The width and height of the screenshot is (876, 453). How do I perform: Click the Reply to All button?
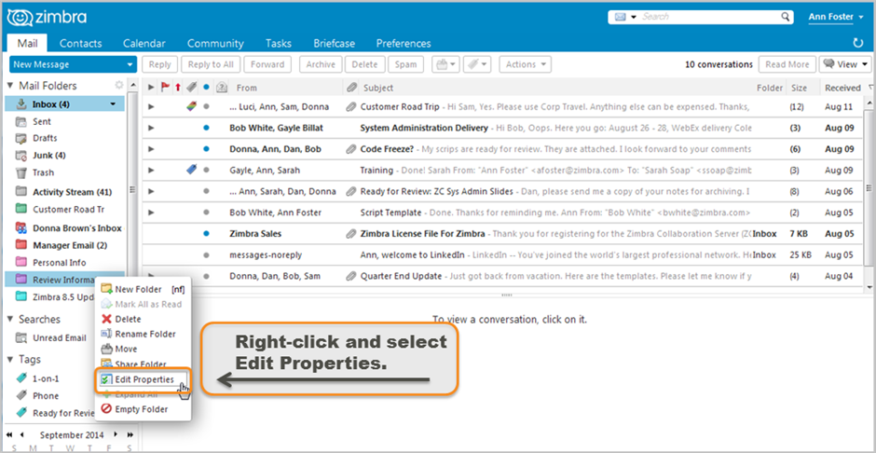coord(211,64)
